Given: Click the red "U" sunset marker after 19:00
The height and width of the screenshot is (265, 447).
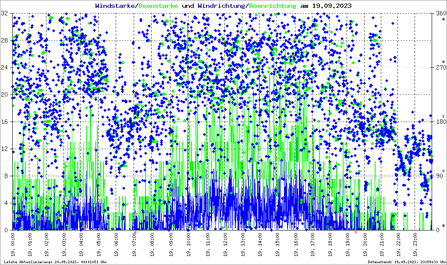Looking at the screenshot, I should 356,232.
